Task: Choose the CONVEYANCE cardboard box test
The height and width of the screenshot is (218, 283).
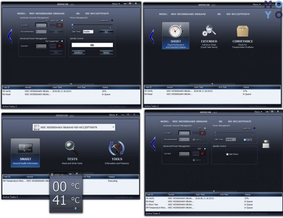Action: click(x=242, y=36)
